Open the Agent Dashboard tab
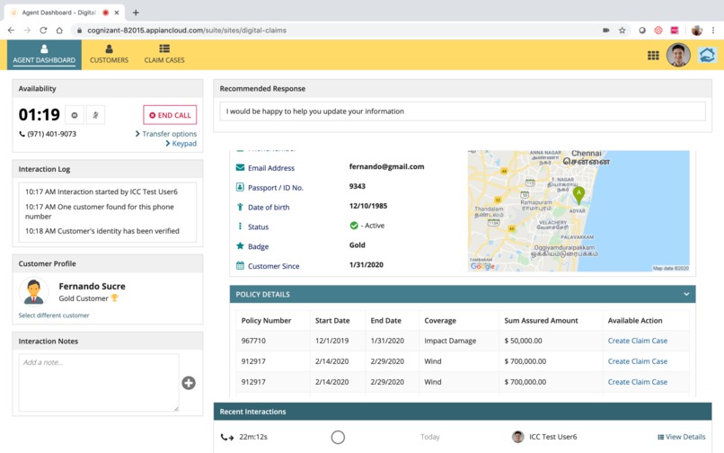724x453 pixels. coord(44,55)
